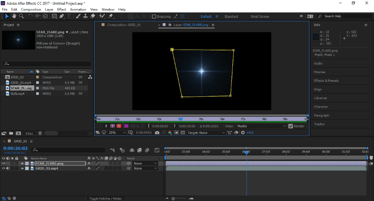
Task: Select the Clone Stamp tool
Action: tap(85, 16)
